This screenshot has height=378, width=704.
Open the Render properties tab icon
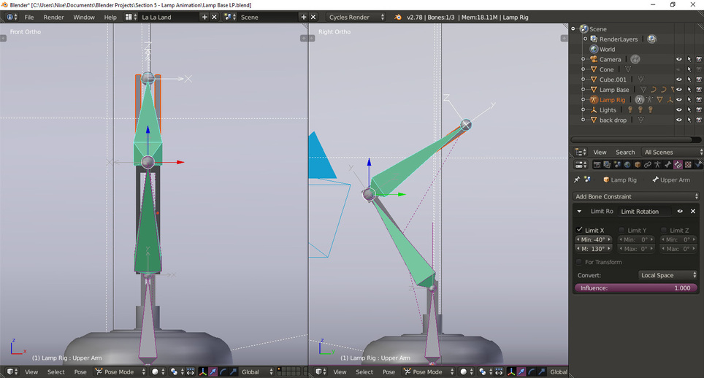pos(597,165)
